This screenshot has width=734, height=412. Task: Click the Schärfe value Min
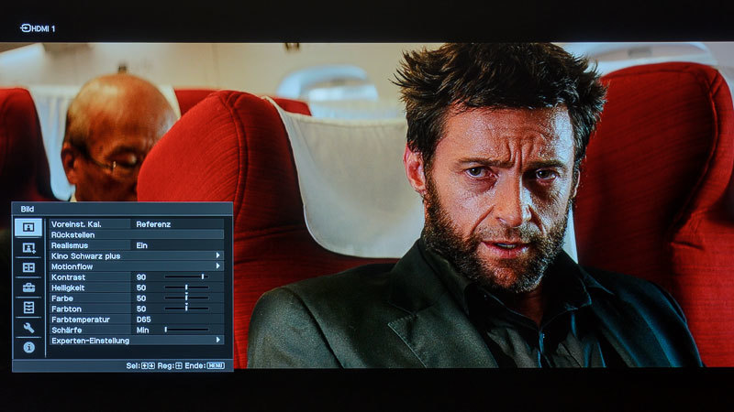tap(142, 330)
